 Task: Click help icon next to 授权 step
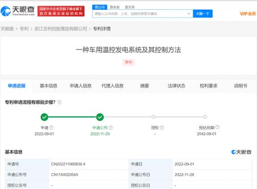162,128
